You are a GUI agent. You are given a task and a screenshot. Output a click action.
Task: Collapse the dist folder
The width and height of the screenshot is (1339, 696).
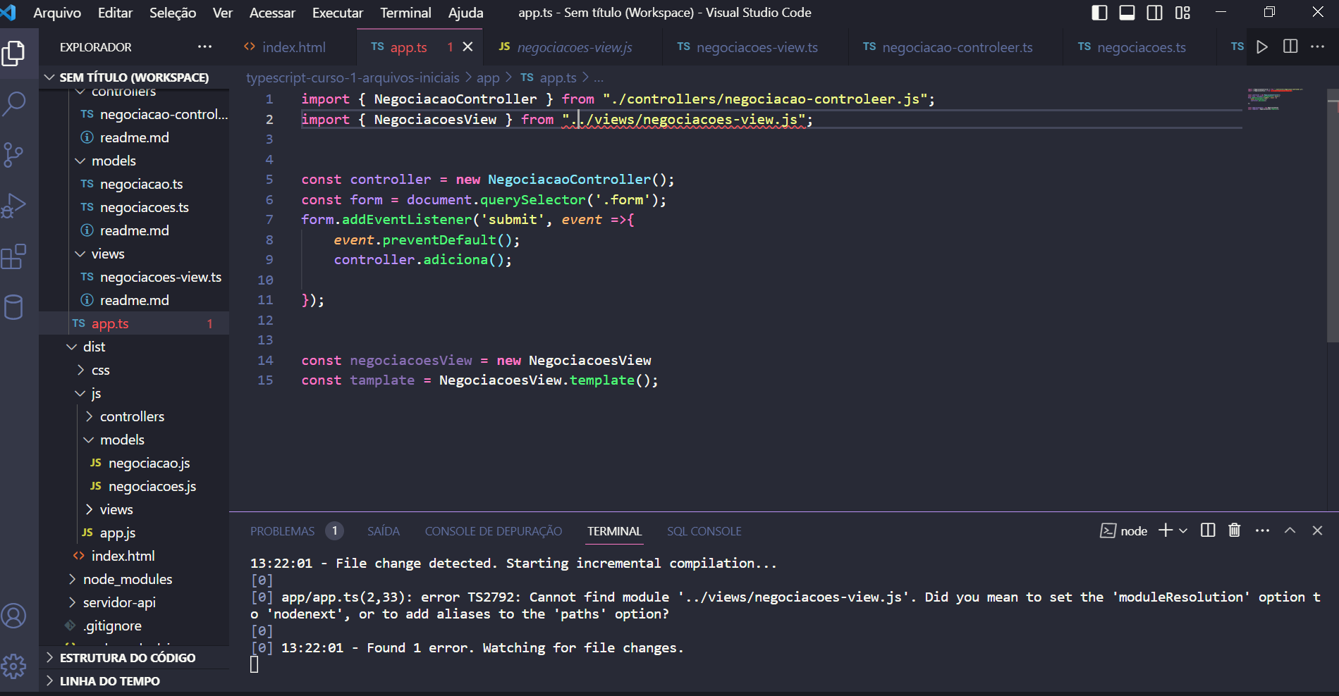point(134,347)
